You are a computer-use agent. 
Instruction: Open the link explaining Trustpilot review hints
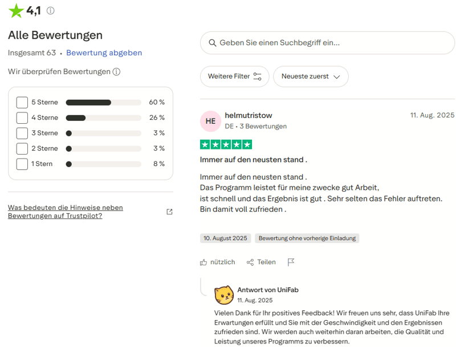64,211
